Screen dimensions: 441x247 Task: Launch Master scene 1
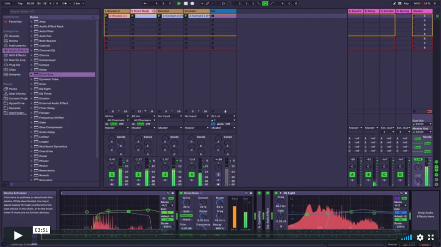[414, 16]
